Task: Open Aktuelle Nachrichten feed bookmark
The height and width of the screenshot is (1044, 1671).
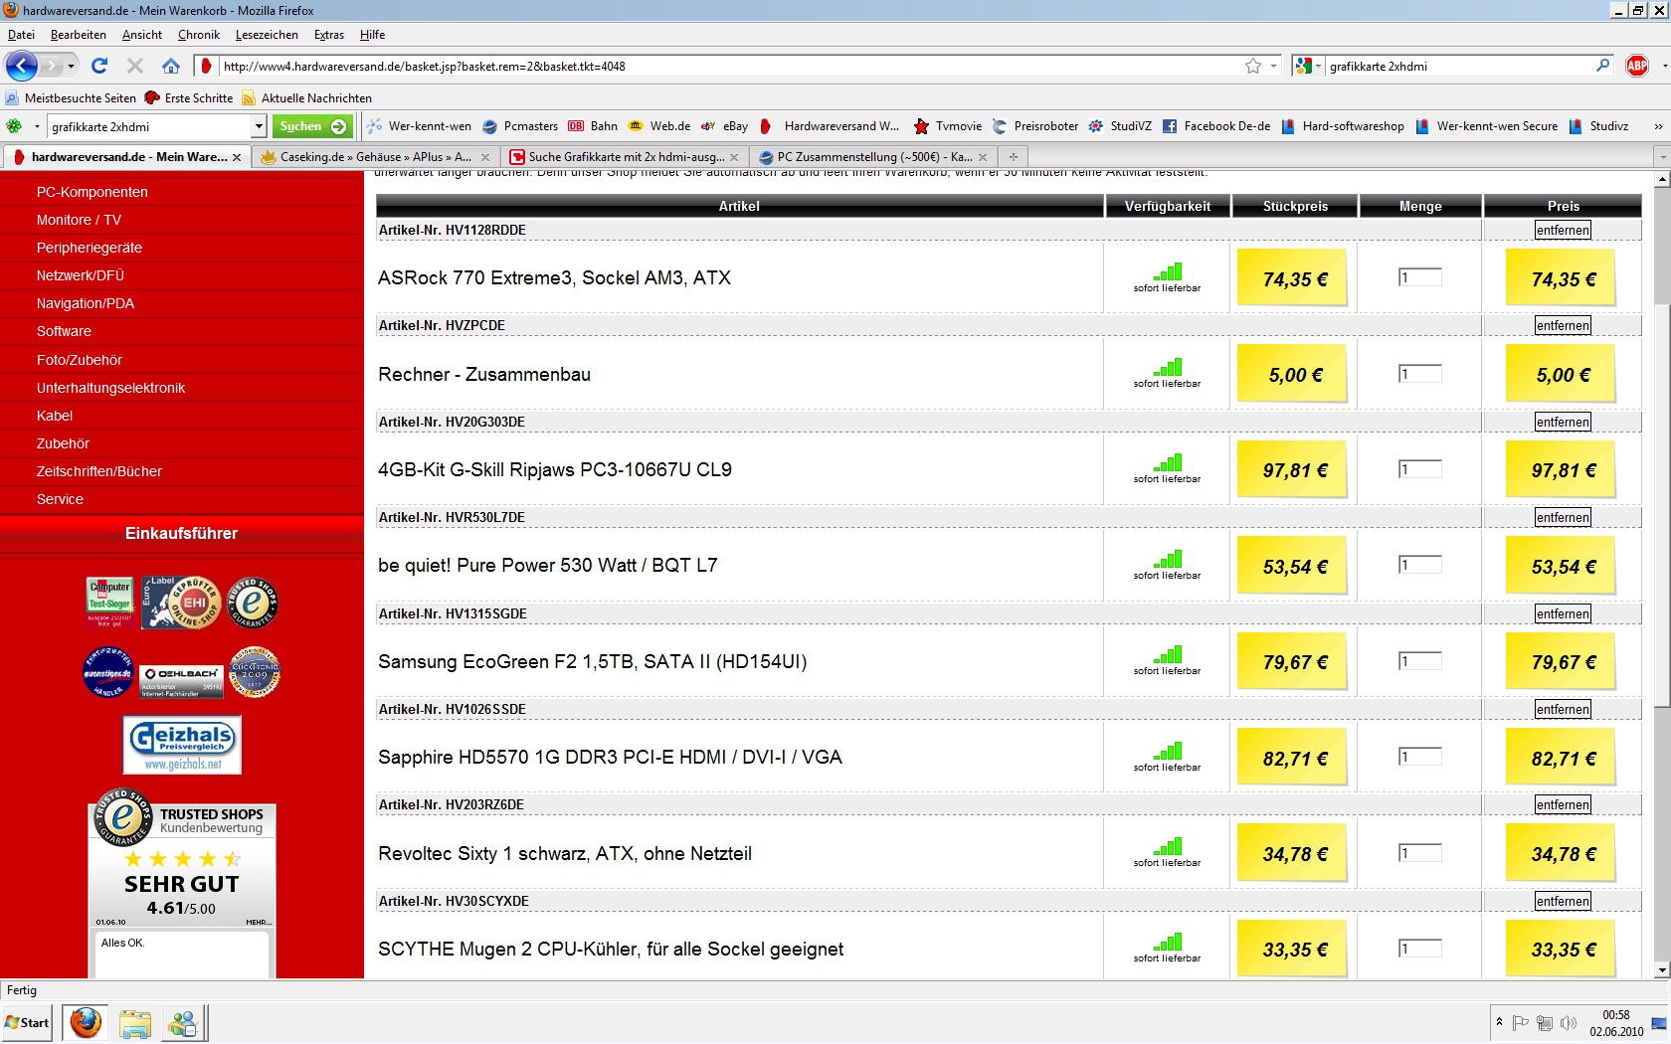Action: pyautogui.click(x=307, y=98)
